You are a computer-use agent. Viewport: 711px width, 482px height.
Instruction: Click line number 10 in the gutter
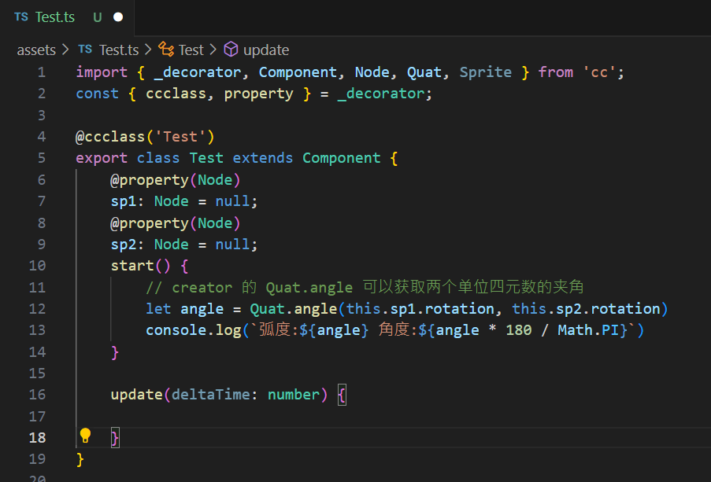[37, 266]
